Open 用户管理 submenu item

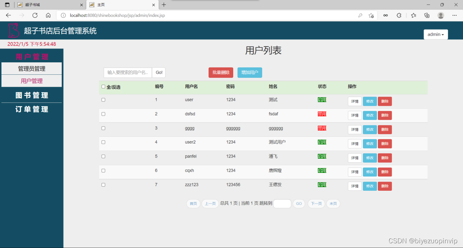pos(32,81)
